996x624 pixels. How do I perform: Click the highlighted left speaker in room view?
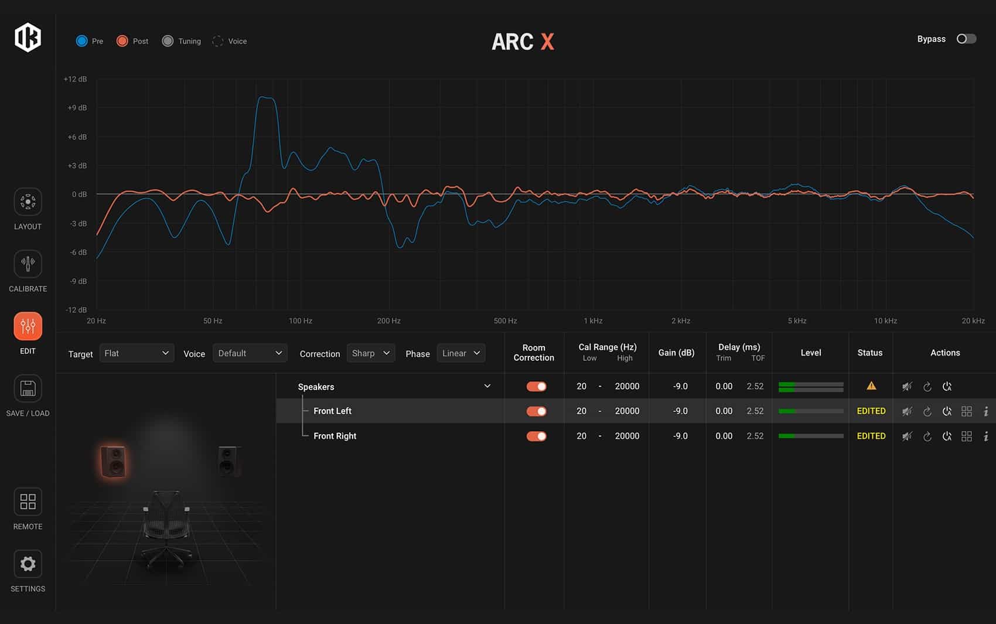coord(113,461)
